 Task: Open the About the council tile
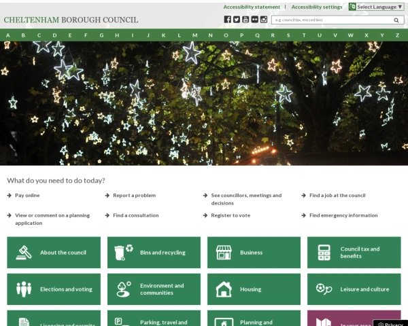pos(54,253)
